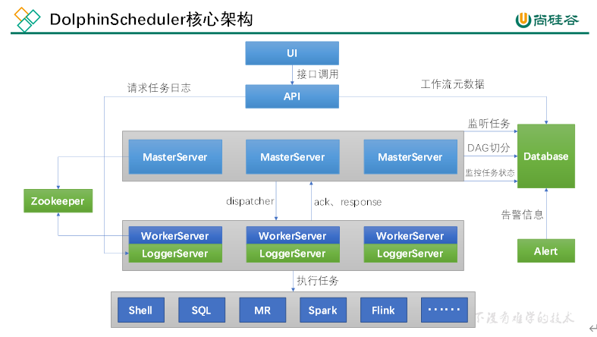Click the 执行任务 label
The width and height of the screenshot is (597, 337).
click(x=317, y=281)
